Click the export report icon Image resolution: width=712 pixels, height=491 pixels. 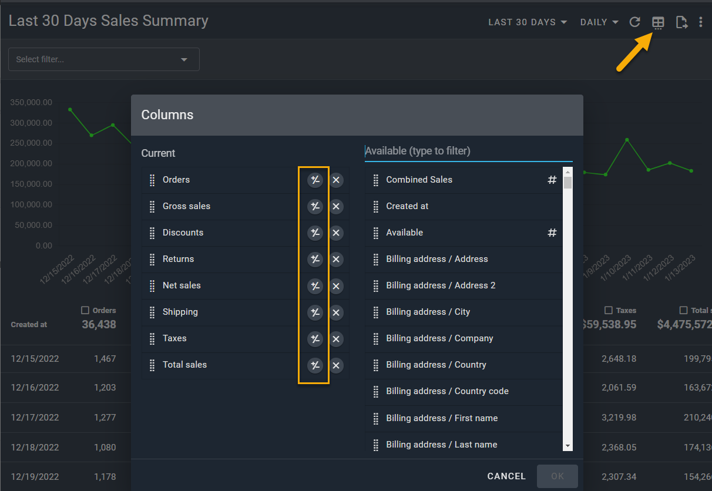(x=681, y=22)
